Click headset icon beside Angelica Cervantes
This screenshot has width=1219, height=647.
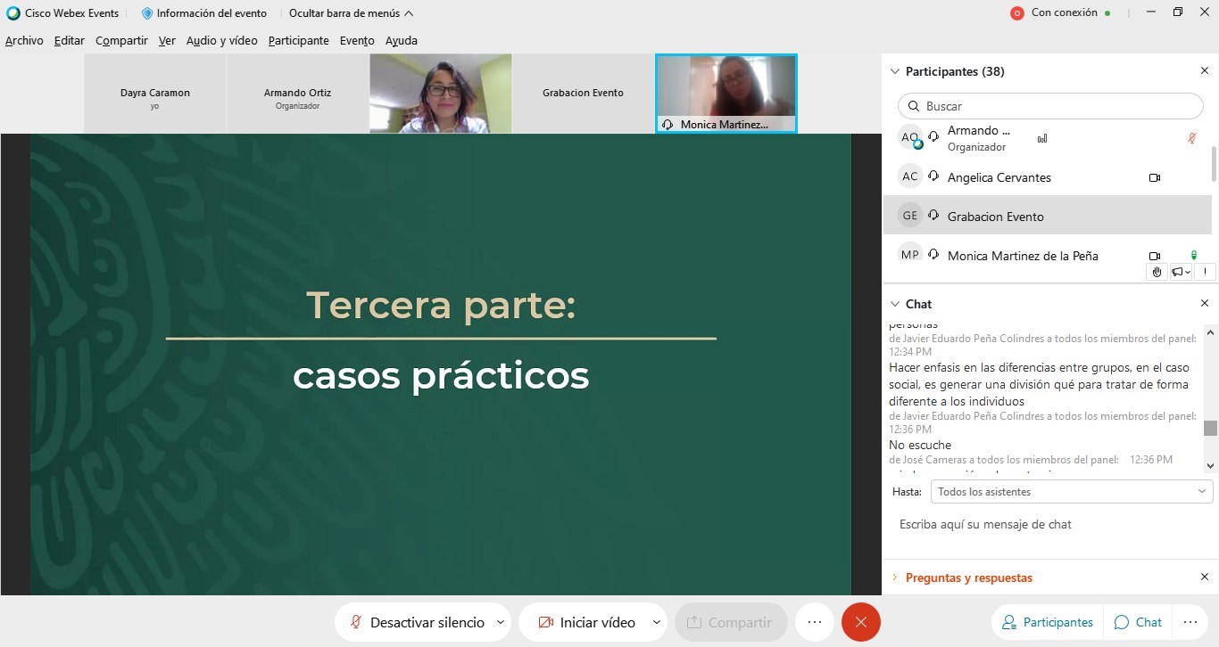934,176
